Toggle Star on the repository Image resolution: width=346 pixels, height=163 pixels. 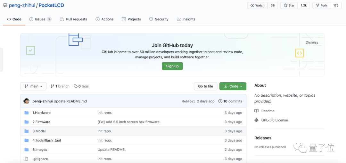(289, 5)
